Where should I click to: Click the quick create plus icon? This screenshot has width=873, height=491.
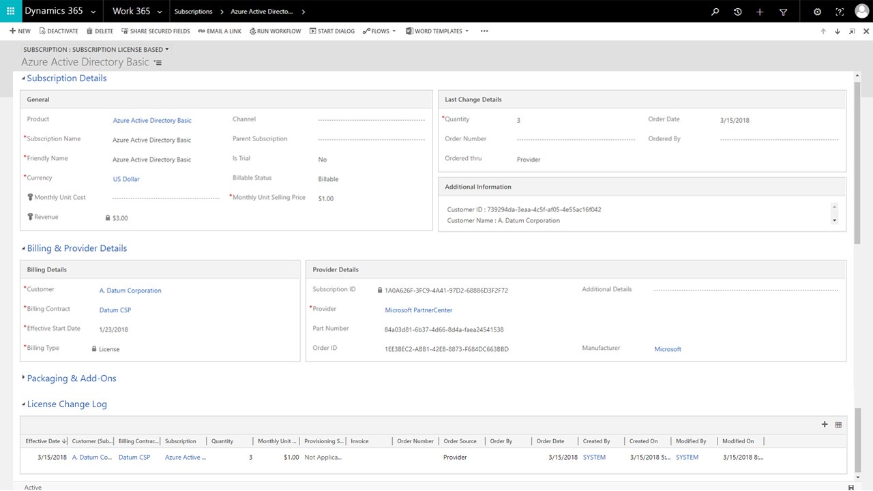(760, 12)
